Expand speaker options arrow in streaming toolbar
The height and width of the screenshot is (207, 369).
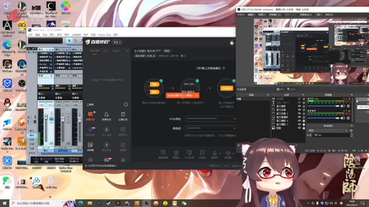233,154
